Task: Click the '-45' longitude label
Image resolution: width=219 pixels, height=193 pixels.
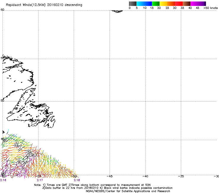Action: 109,176
